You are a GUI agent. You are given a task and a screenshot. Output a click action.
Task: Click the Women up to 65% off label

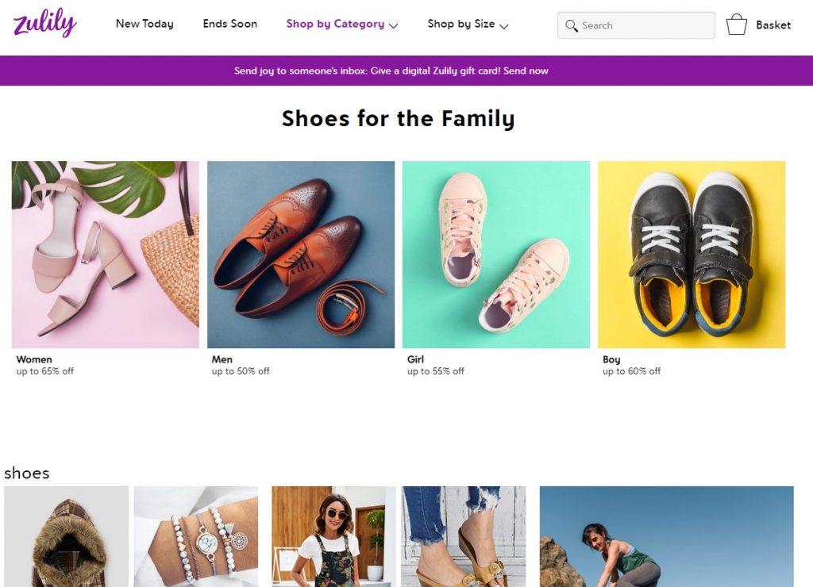[45, 365]
